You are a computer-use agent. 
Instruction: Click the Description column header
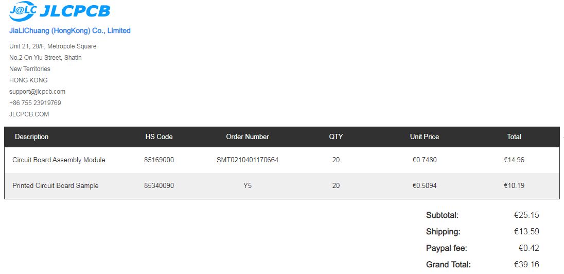coord(31,136)
